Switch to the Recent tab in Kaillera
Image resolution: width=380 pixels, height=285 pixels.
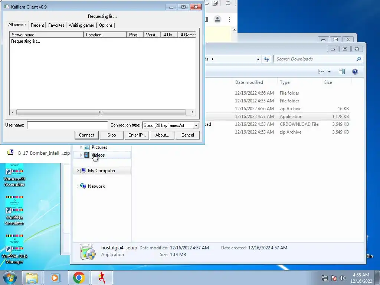[x=37, y=25]
